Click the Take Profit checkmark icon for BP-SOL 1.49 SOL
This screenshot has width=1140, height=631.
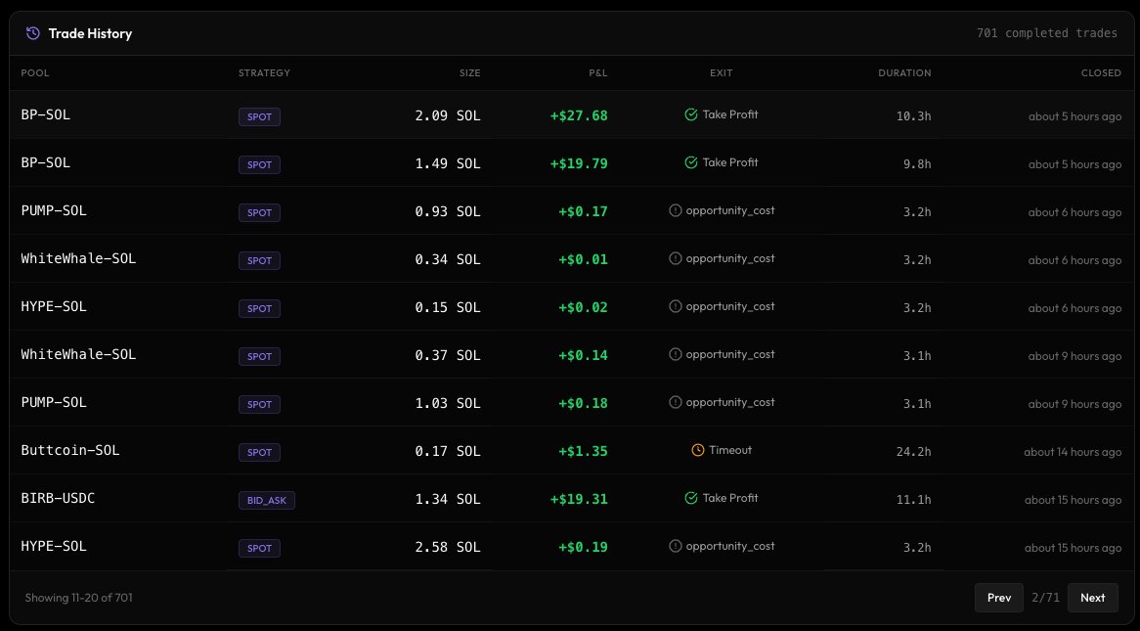click(690, 163)
